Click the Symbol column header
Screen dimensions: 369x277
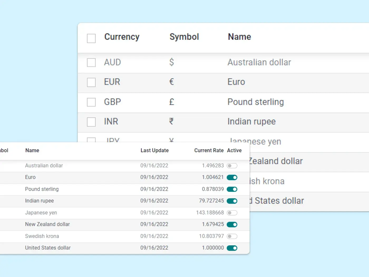pos(184,37)
